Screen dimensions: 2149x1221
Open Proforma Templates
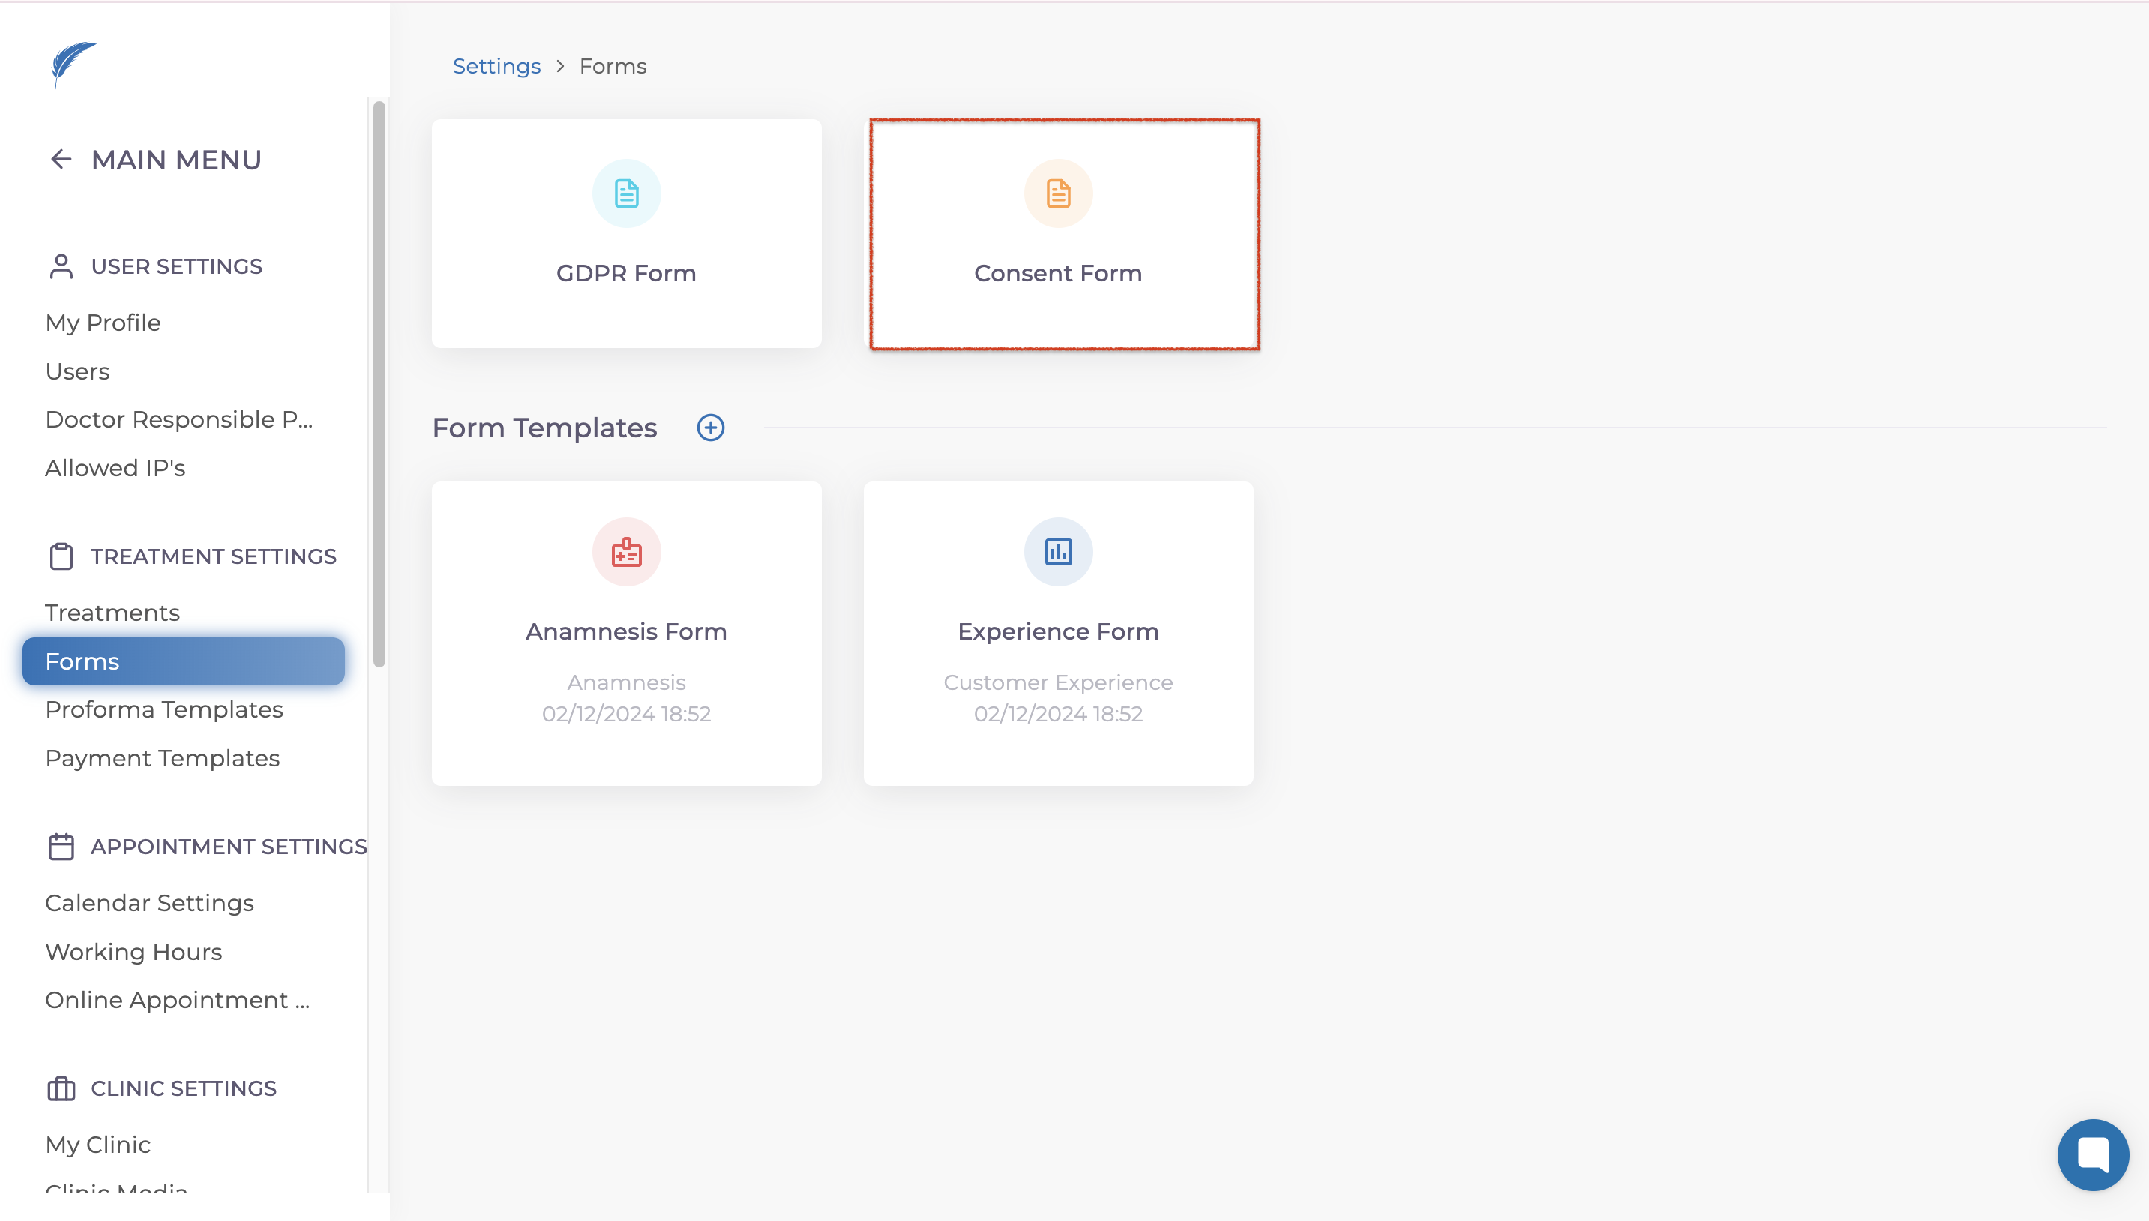(164, 709)
